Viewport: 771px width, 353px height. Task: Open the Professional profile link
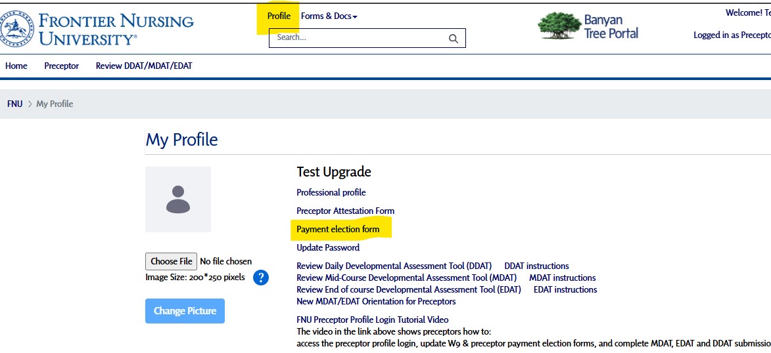coord(331,192)
